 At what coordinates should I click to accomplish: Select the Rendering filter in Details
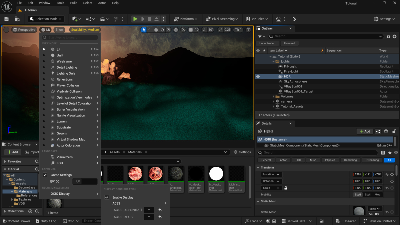(x=350, y=160)
